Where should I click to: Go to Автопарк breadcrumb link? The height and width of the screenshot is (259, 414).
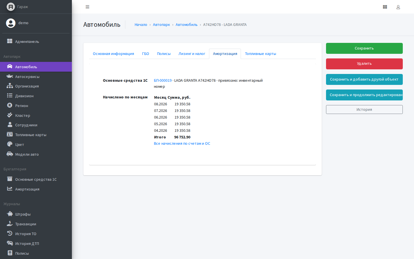[161, 25]
